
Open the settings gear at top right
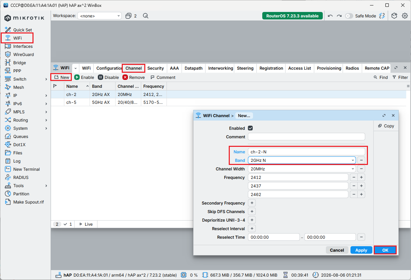coord(405,16)
